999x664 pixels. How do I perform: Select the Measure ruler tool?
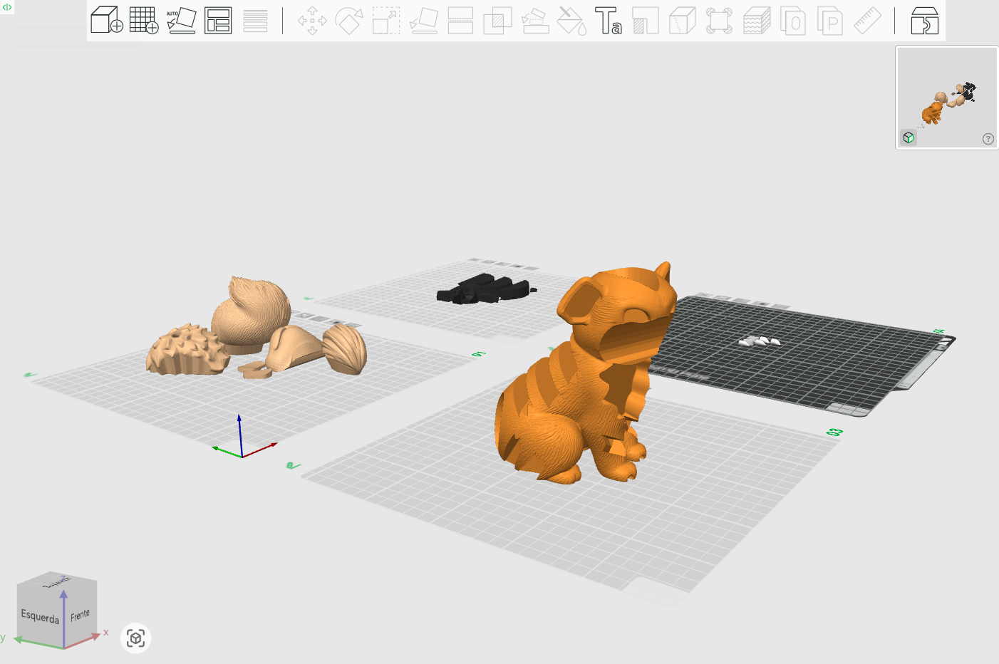867,21
